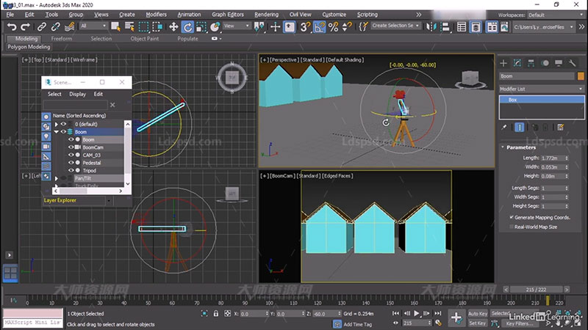
Task: Click the Align tool icon
Action: [445, 26]
